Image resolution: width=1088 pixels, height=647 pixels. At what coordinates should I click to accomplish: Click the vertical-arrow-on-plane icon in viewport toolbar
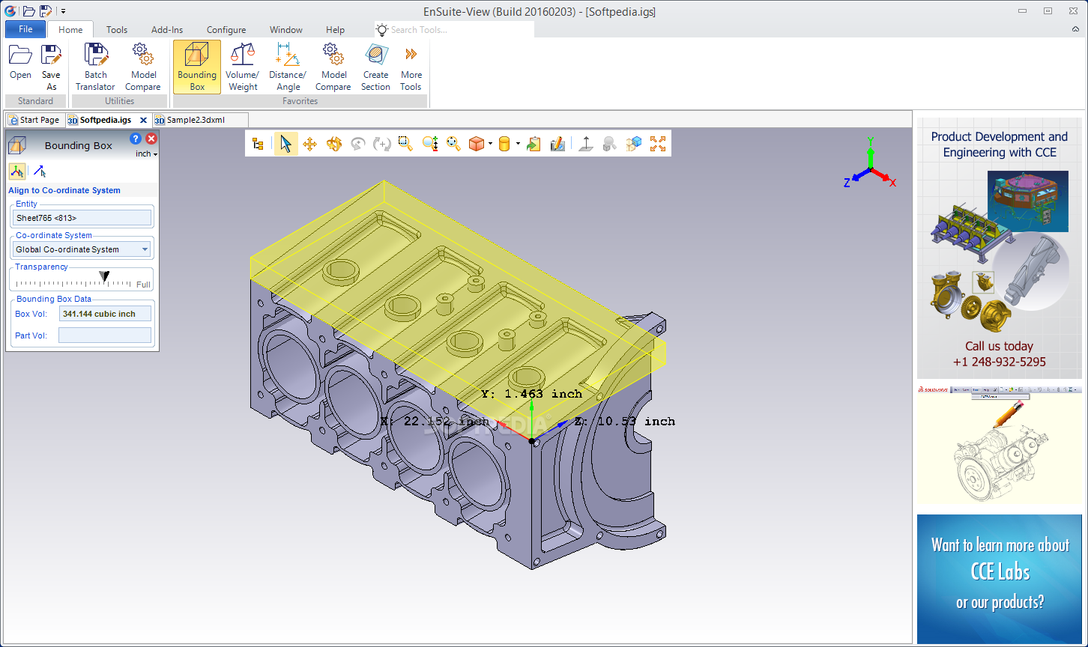(586, 144)
